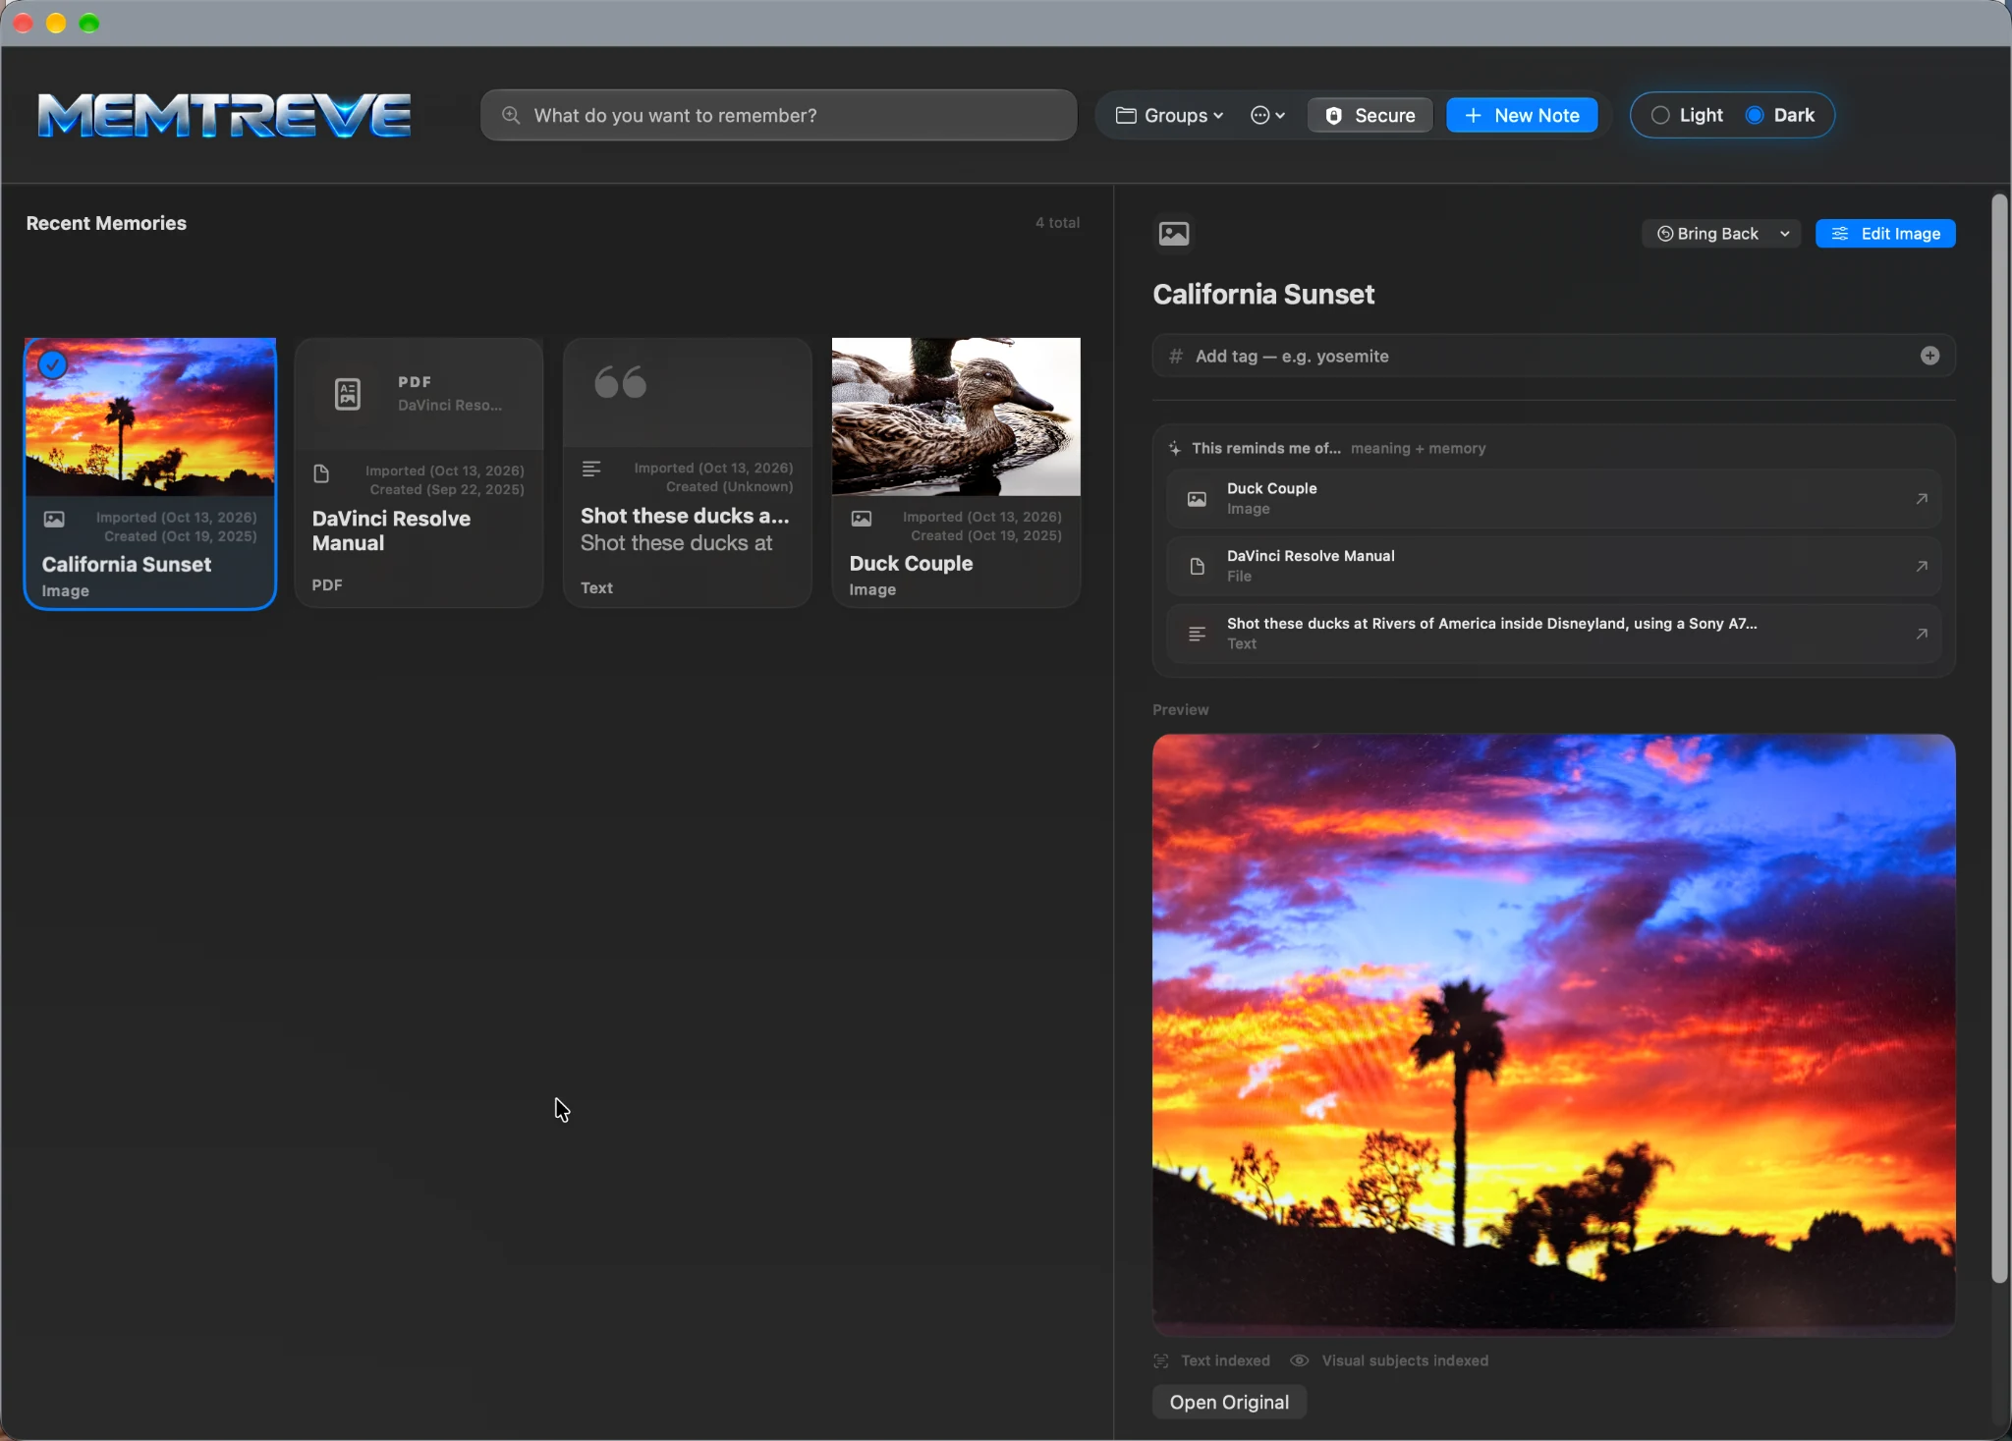Click the large sunset preview image
The width and height of the screenshot is (2012, 1441).
tap(1553, 1034)
